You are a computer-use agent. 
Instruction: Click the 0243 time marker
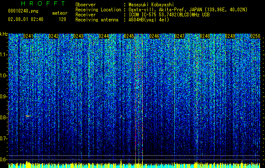tap(79, 36)
